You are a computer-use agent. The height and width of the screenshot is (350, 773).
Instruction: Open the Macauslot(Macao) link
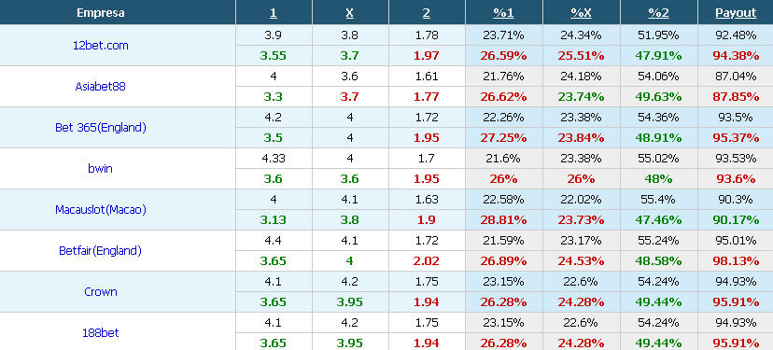pos(101,209)
